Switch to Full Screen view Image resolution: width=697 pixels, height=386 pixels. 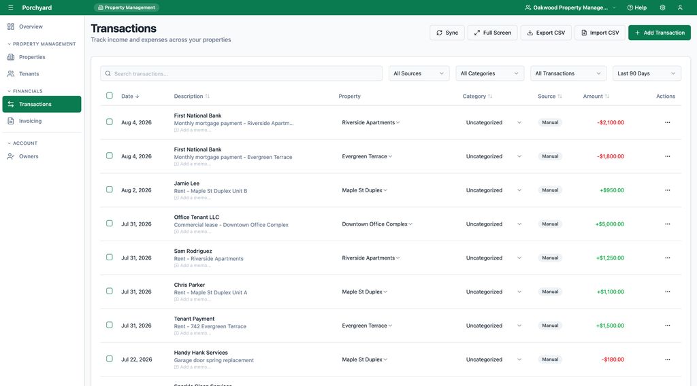pos(492,33)
